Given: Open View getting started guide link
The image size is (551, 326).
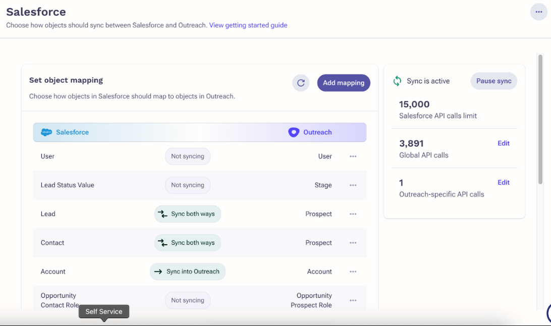Looking at the screenshot, I should 248,25.
